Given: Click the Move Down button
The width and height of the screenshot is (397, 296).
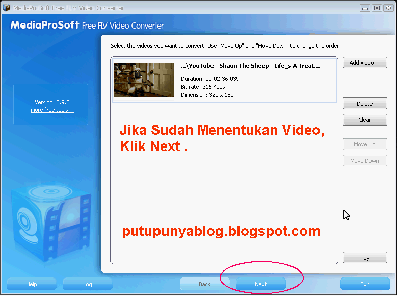Looking at the screenshot, I should 365,161.
